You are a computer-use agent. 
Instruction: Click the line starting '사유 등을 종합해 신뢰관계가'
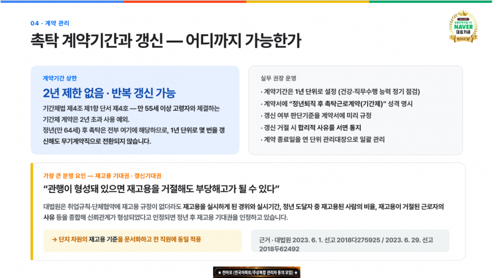[x=165, y=217]
